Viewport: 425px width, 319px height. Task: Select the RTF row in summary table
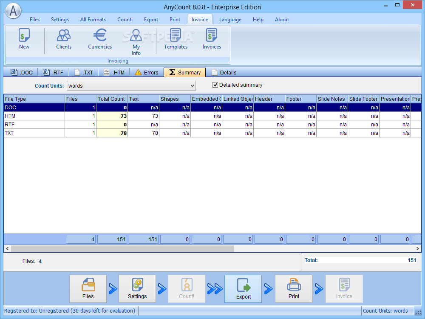[212, 125]
